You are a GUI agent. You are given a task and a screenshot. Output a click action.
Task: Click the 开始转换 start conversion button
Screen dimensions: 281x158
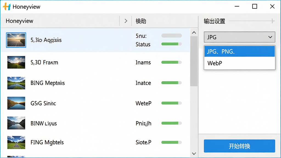point(239,146)
